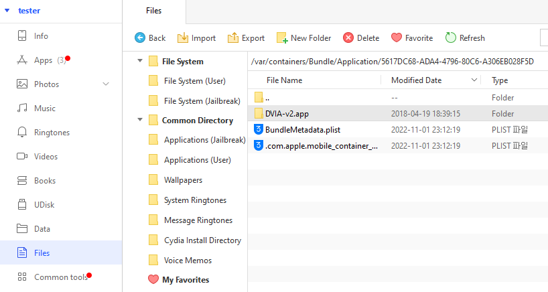Click the blue Back arrow icon

(x=140, y=38)
